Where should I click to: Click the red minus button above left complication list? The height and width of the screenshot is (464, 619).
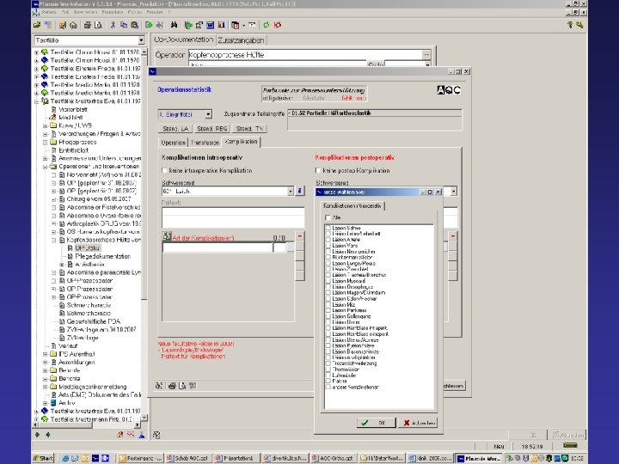(x=300, y=236)
